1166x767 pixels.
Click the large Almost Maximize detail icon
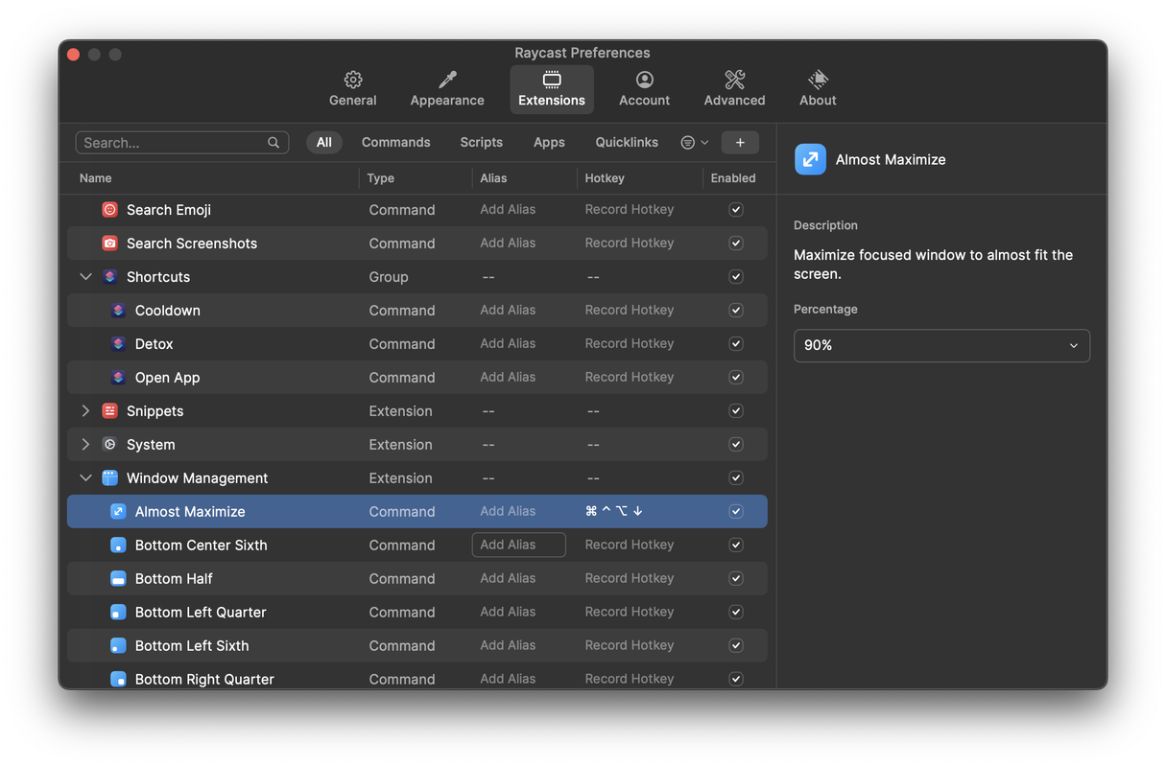810,159
